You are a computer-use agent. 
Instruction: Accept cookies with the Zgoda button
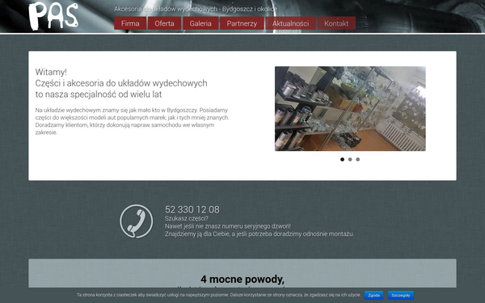point(373,295)
